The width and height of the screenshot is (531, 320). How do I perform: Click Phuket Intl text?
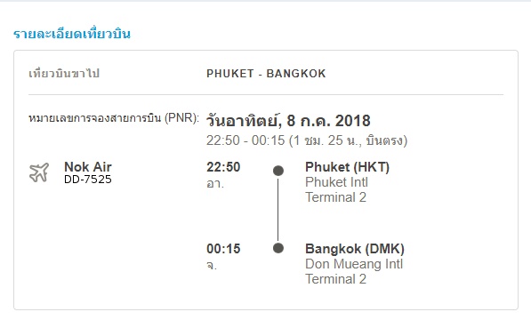(336, 182)
